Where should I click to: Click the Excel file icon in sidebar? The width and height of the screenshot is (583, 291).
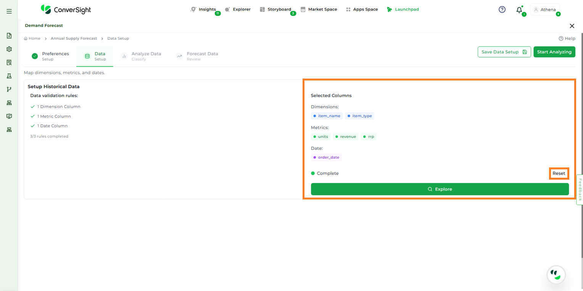click(x=9, y=36)
